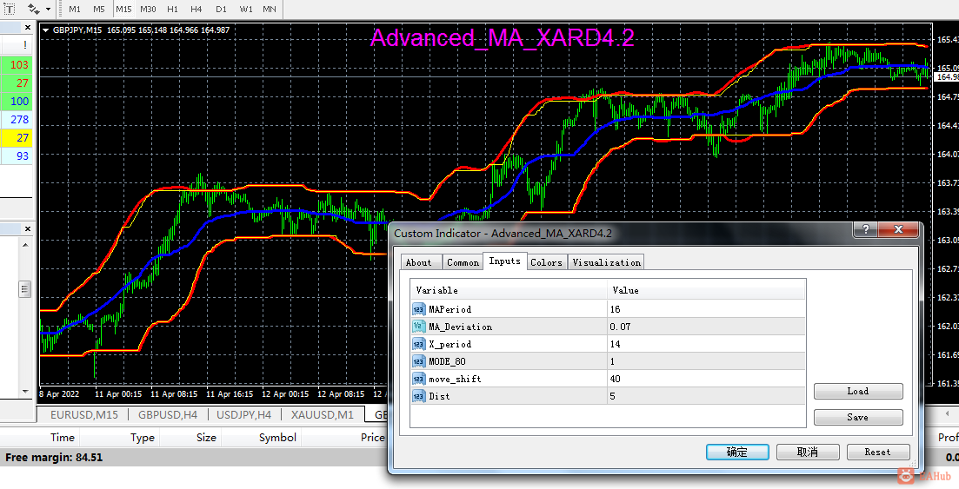959x489 pixels.
Task: Switch to the Colors tab
Action: [x=546, y=262]
